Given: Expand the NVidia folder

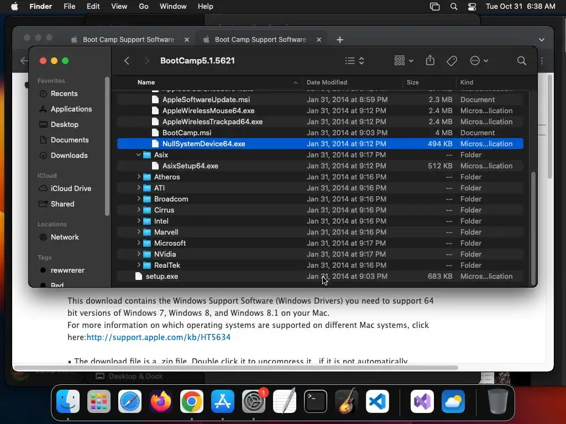Looking at the screenshot, I should (139, 254).
